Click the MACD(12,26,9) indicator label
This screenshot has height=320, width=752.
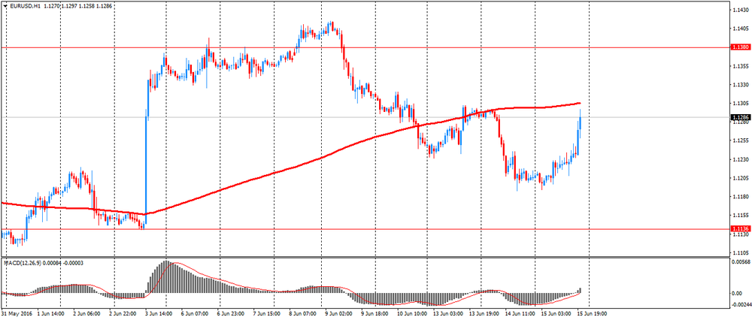(x=22, y=264)
